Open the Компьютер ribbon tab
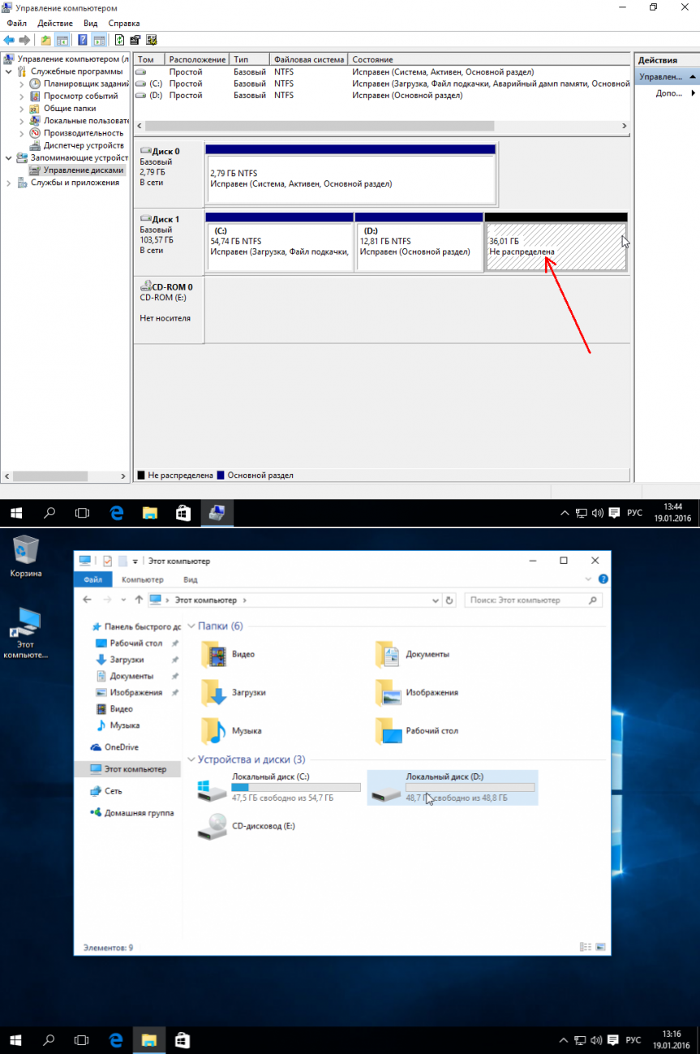 coord(143,579)
